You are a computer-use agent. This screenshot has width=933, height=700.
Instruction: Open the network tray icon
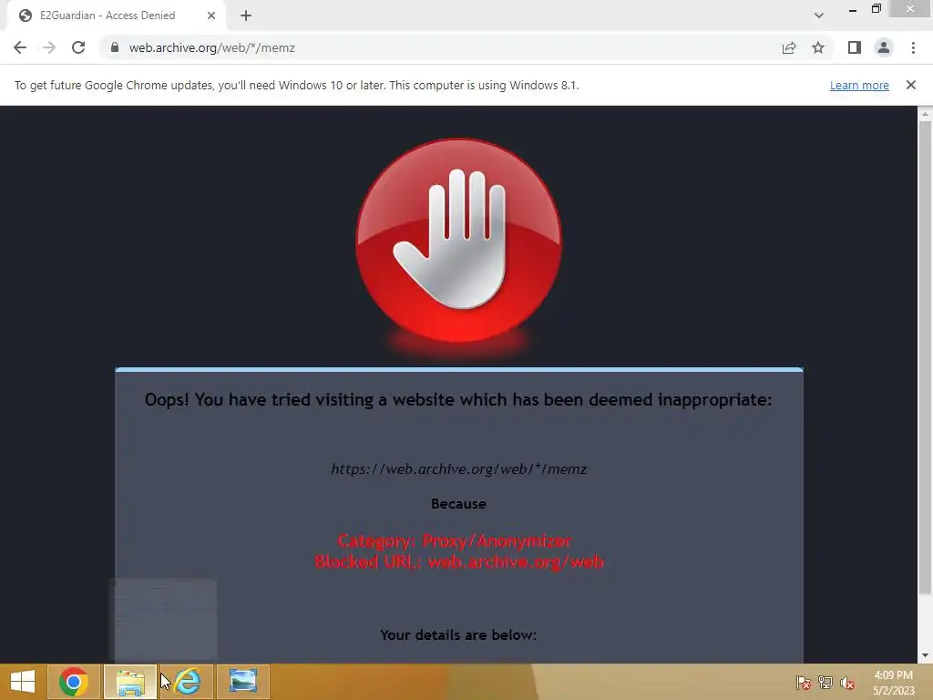pos(825,683)
